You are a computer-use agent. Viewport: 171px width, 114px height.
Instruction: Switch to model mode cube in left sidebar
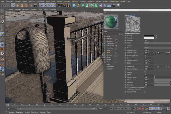2,17
